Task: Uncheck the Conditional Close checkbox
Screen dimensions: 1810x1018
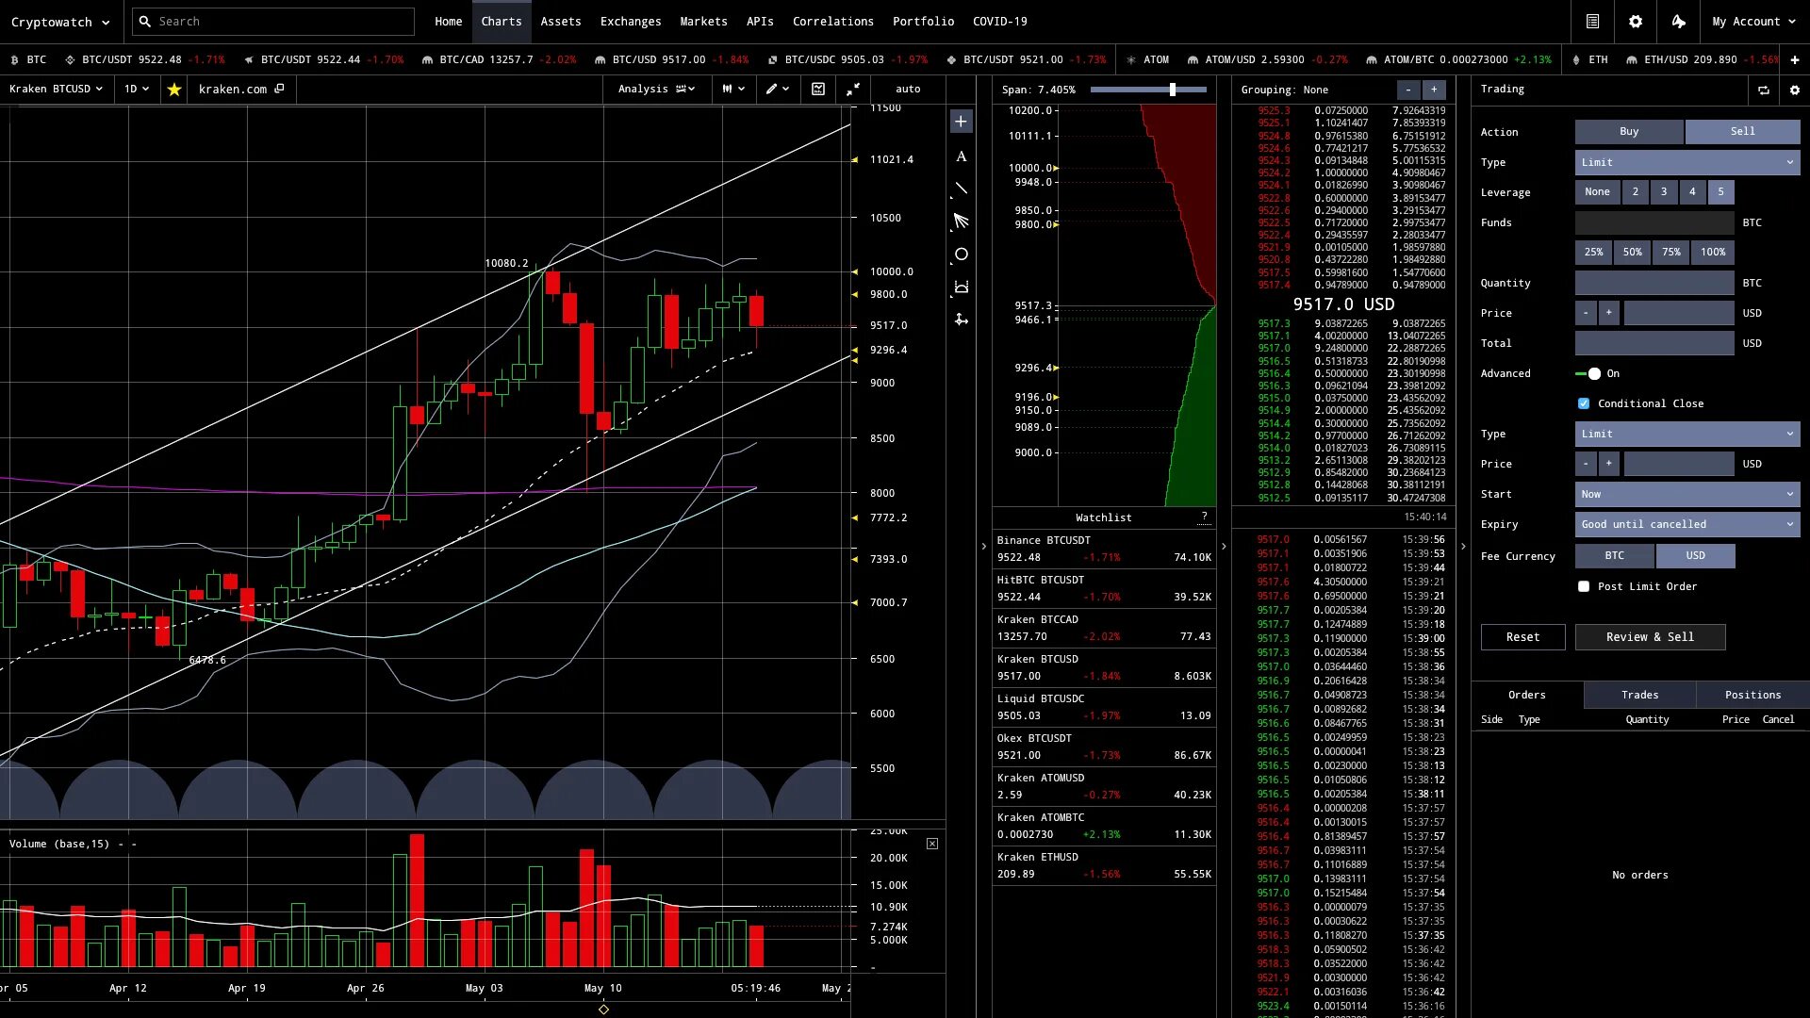Action: coord(1584,404)
